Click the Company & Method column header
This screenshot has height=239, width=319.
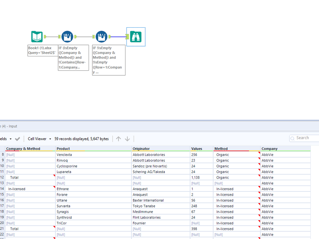pos(23,149)
